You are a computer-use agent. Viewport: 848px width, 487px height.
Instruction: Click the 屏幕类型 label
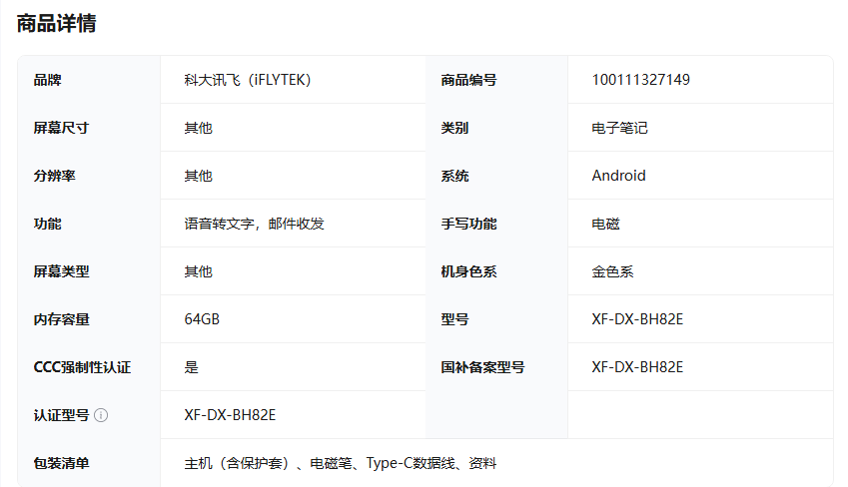point(61,271)
